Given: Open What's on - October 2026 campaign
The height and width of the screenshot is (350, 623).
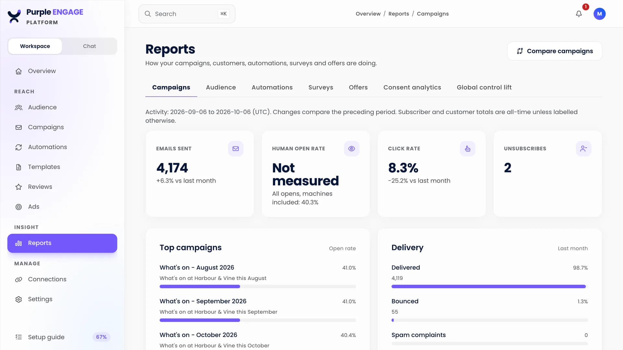Looking at the screenshot, I should pos(198,335).
